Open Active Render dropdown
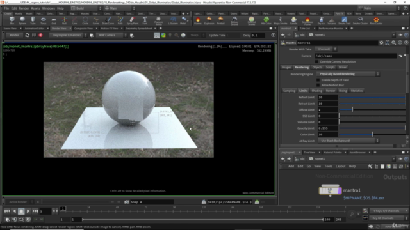This screenshot has width=410, height=230. [x=20, y=202]
